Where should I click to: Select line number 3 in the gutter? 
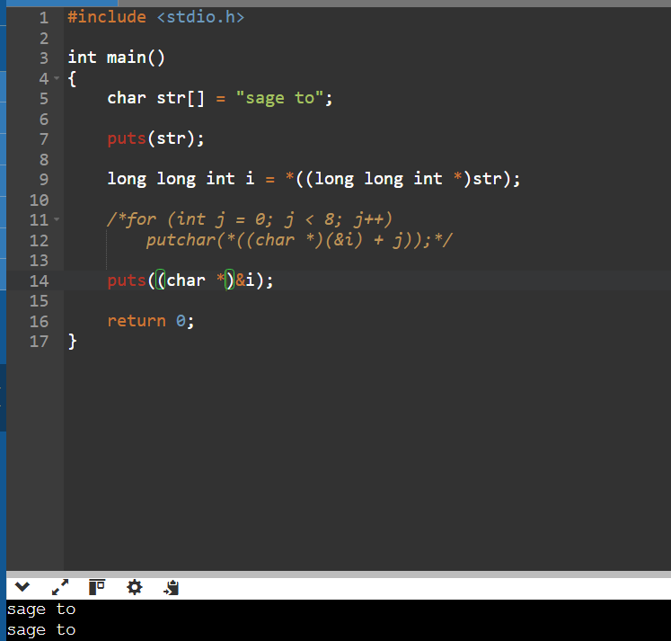click(x=44, y=58)
